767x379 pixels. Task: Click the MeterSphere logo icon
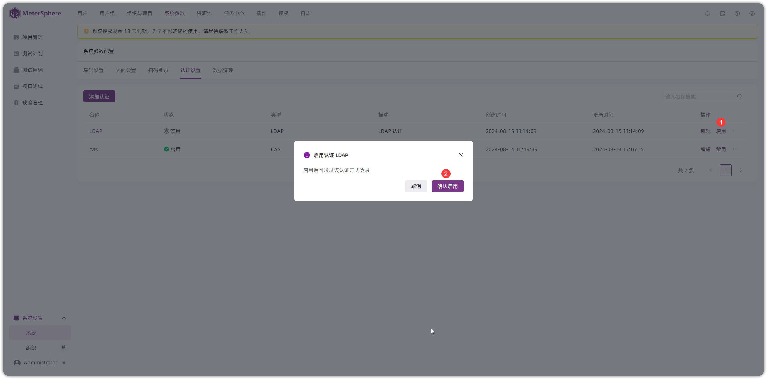click(15, 13)
